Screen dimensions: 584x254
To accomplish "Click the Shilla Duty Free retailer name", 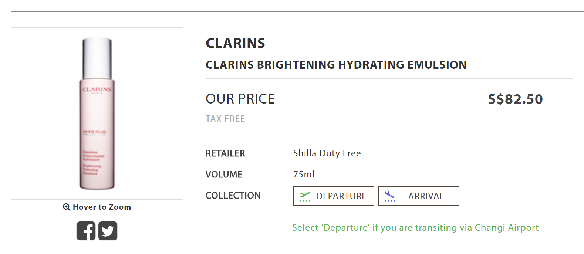I will click(x=327, y=153).
